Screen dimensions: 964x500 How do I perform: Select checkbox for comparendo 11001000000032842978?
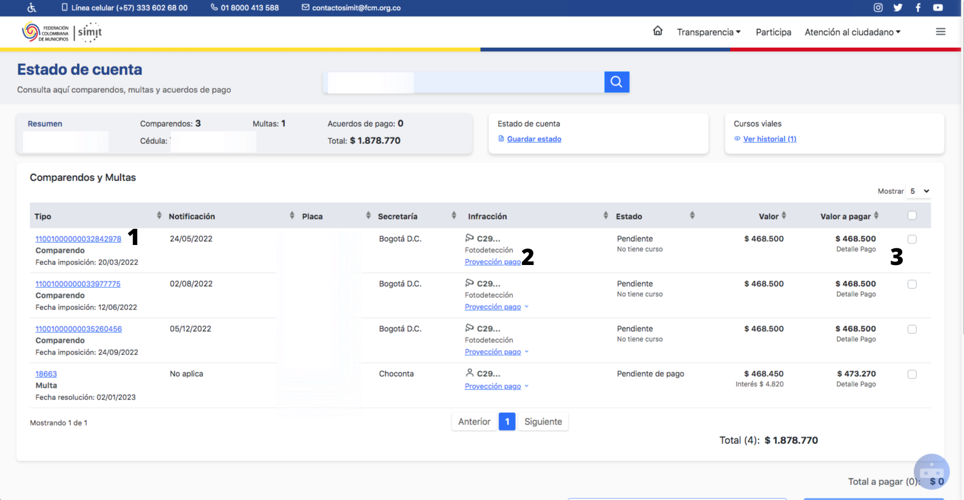coord(912,239)
